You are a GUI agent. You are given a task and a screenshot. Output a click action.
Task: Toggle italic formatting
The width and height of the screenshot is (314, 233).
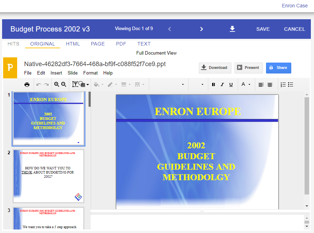pos(222,85)
